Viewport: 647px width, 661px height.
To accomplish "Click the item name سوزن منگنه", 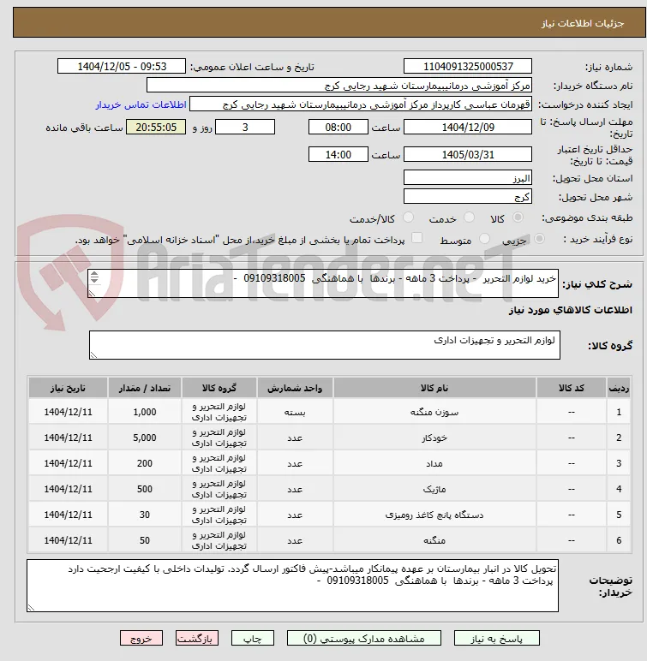I will click(x=434, y=412).
